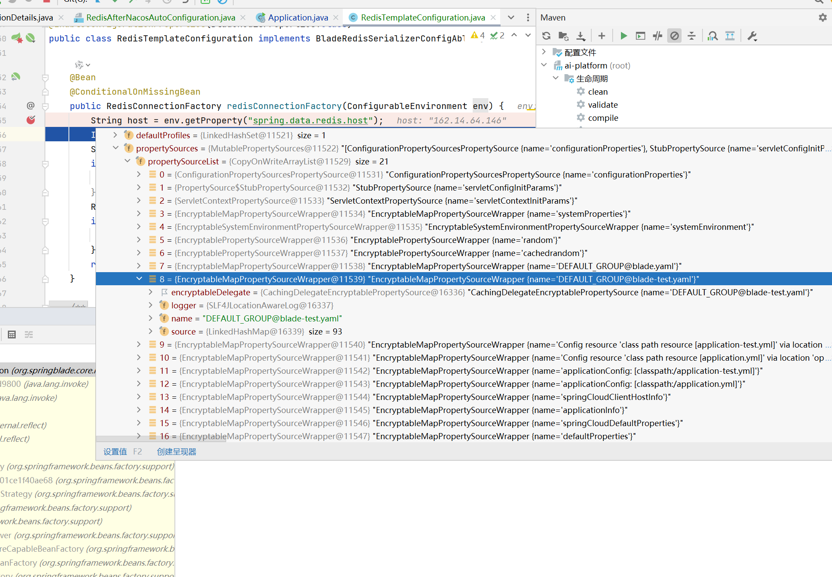Toggle Maven offline mode icon
Image resolution: width=832 pixels, height=577 pixels.
[x=658, y=36]
